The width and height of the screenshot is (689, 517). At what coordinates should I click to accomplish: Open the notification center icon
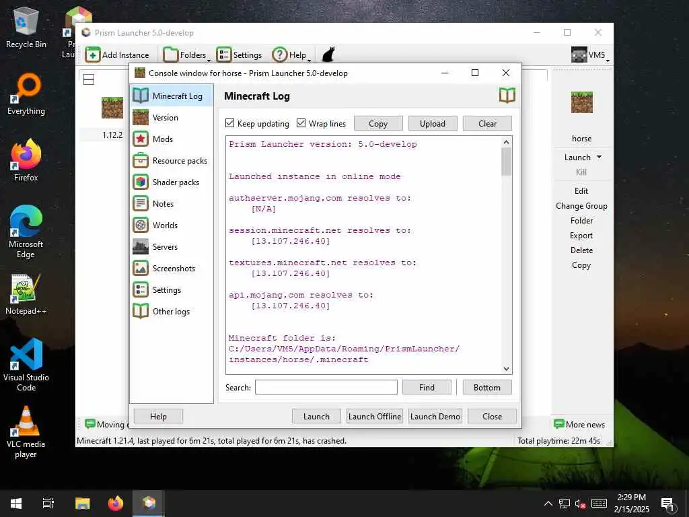(667, 504)
